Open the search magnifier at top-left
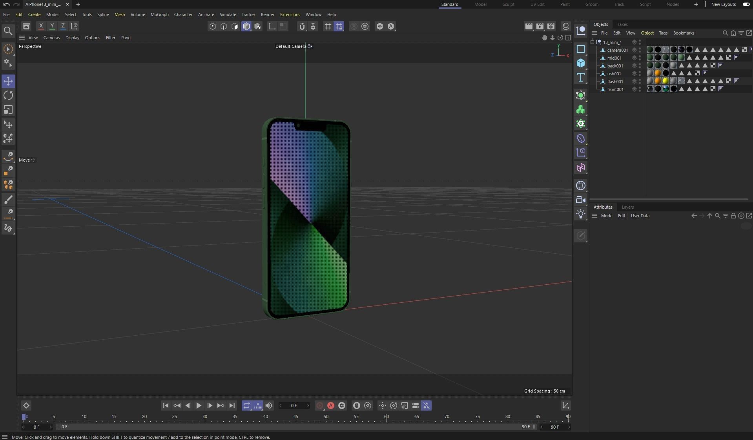This screenshot has height=440, width=753. (x=8, y=31)
